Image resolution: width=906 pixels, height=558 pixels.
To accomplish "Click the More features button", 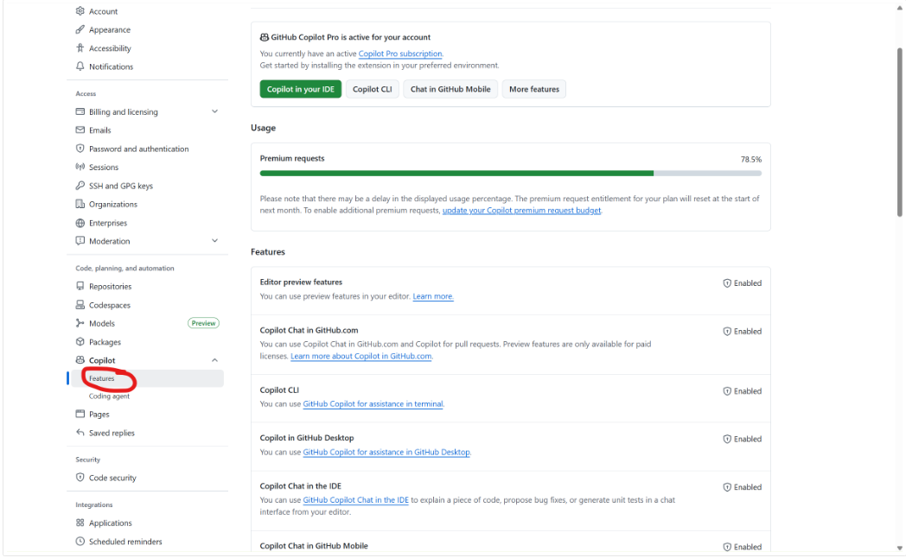I will 534,89.
